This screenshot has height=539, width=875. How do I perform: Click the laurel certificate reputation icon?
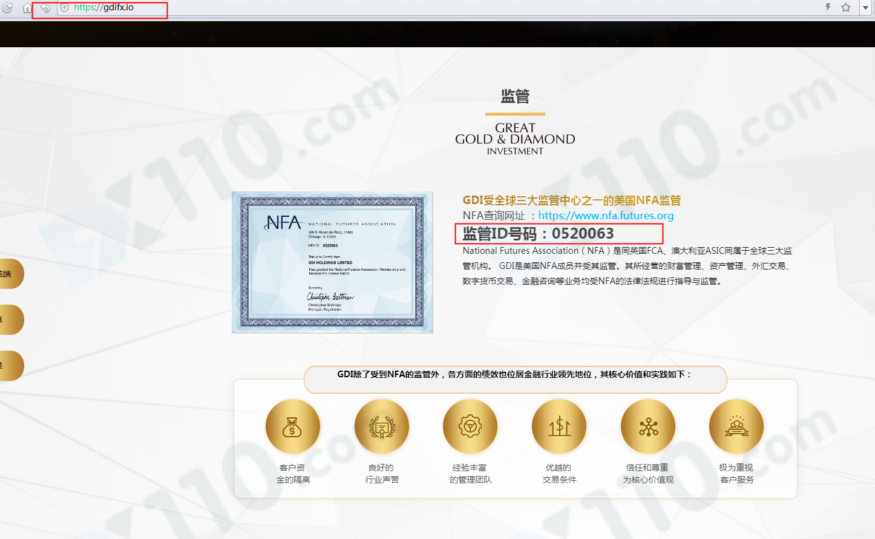tap(382, 426)
